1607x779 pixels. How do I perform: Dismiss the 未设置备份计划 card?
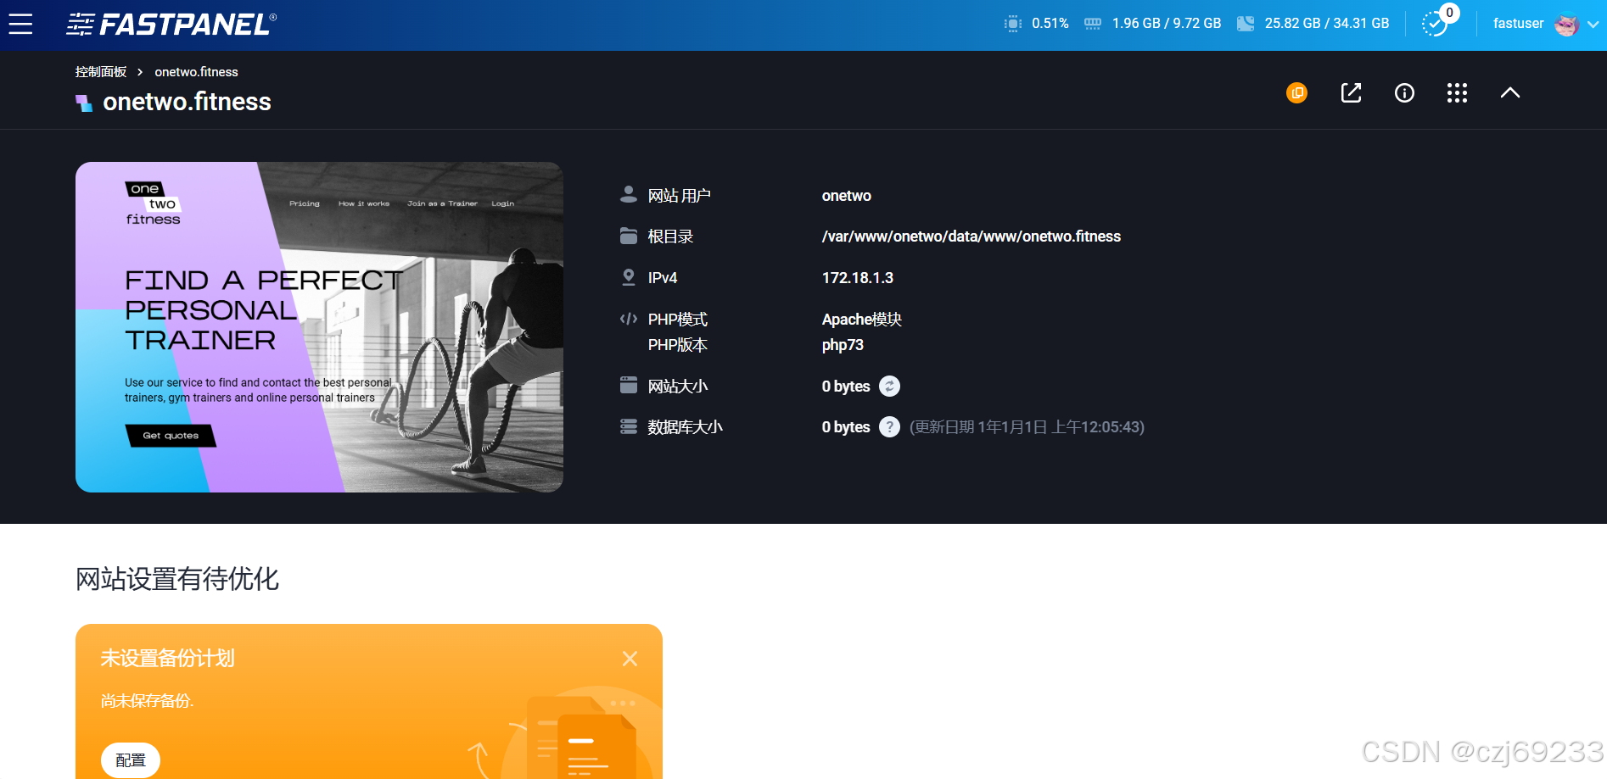click(630, 659)
